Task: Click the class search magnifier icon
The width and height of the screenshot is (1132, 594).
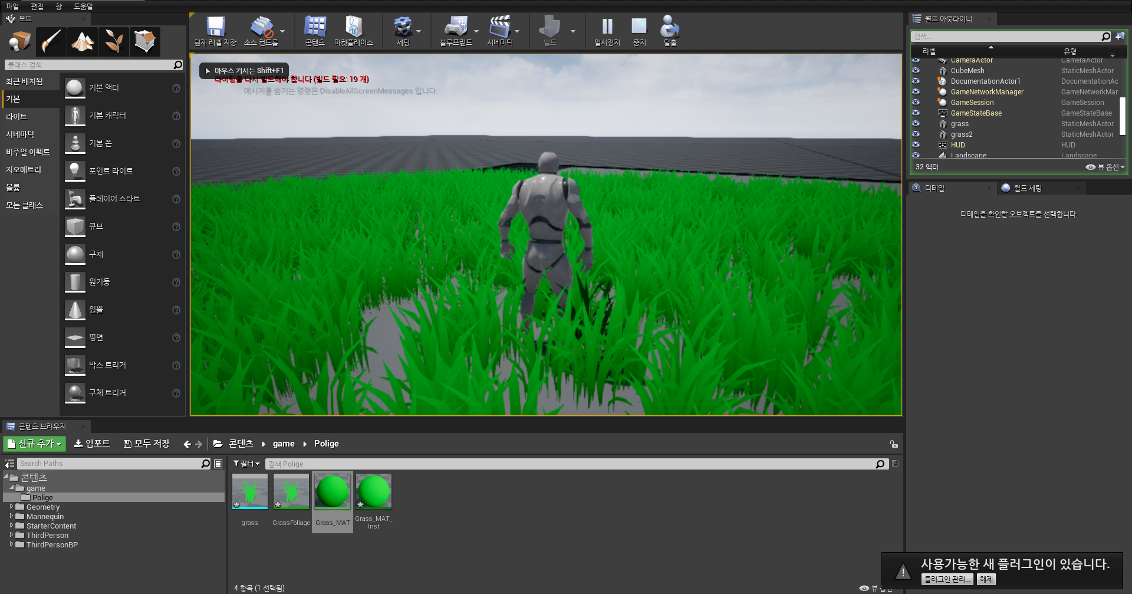Action: 177,65
